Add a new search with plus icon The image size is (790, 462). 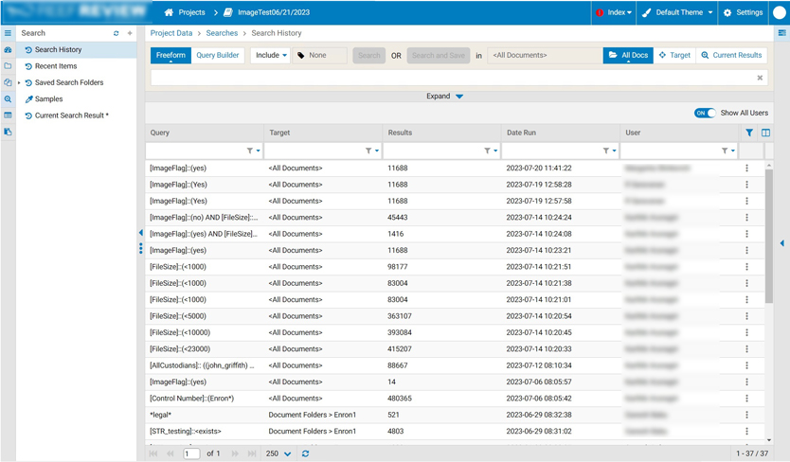click(x=130, y=33)
